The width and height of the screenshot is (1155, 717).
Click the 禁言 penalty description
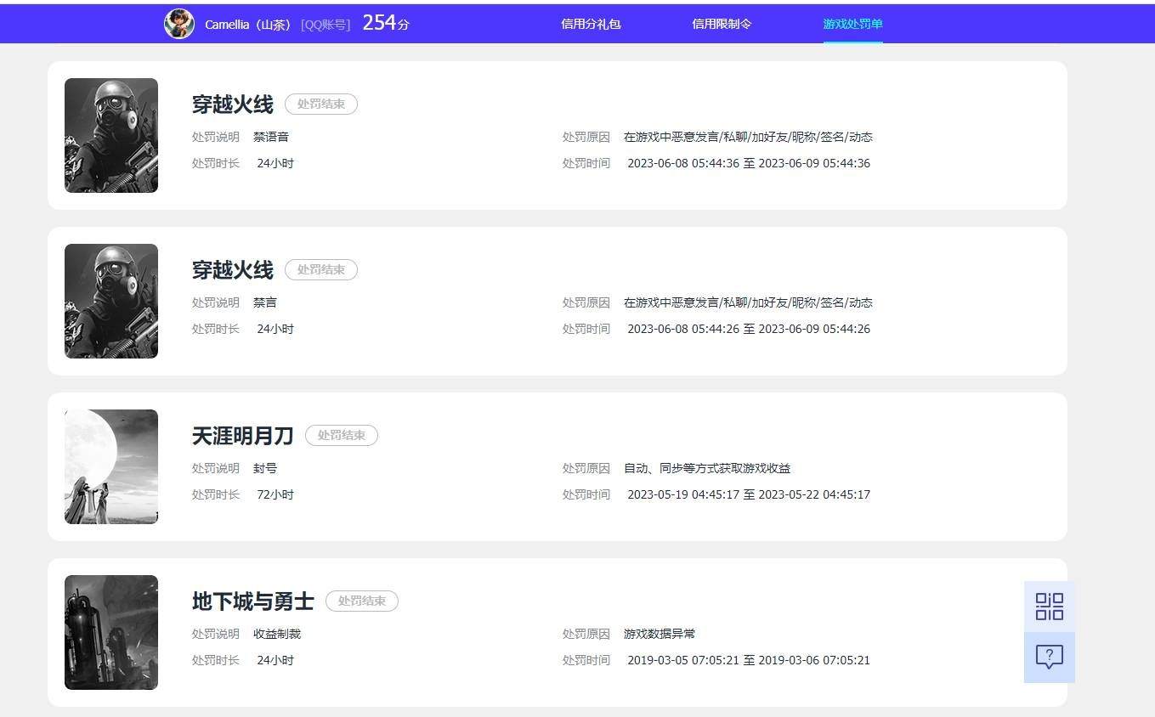[x=265, y=302]
